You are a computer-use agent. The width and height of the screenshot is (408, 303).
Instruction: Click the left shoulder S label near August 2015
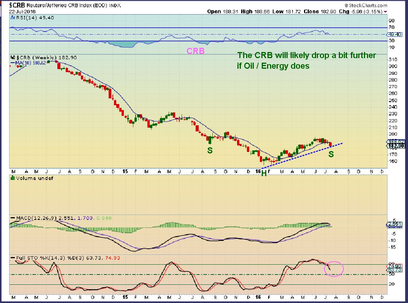pos(210,150)
